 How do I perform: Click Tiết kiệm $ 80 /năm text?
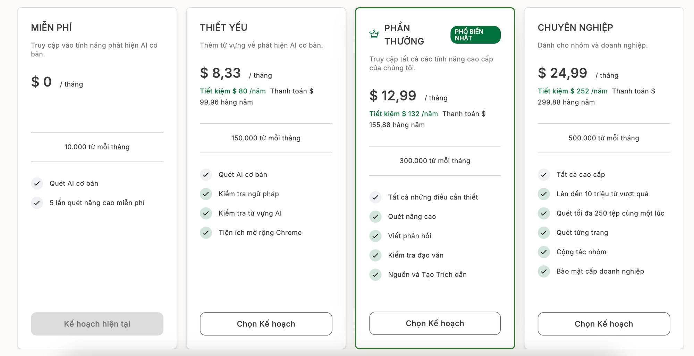point(232,91)
